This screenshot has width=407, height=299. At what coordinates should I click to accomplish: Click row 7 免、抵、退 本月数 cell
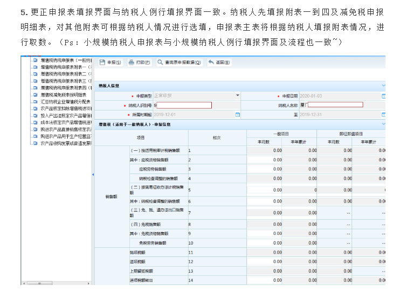point(264,213)
